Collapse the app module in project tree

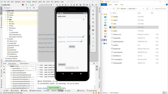coord(6,19)
